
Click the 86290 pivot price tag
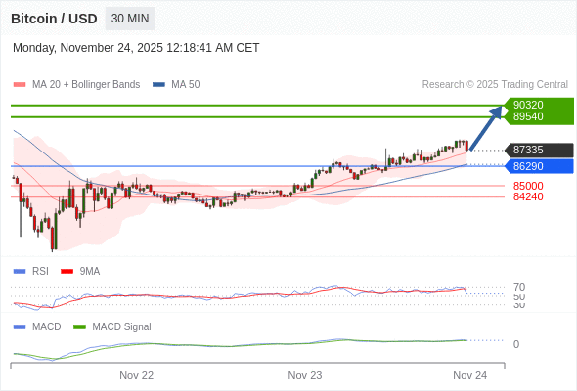coord(538,166)
